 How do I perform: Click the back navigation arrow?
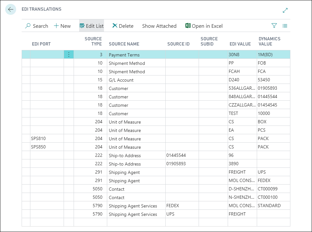pyautogui.click(x=10, y=9)
